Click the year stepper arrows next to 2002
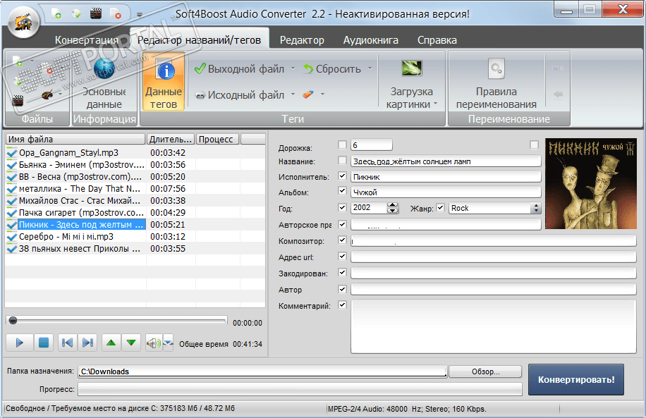The image size is (646, 418). (393, 208)
